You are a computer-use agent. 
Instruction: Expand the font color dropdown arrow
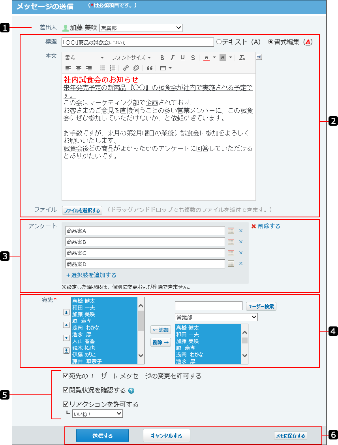(x=214, y=58)
